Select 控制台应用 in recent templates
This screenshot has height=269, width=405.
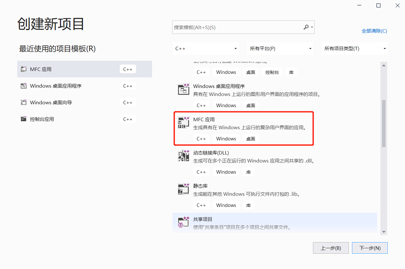[x=85, y=119]
